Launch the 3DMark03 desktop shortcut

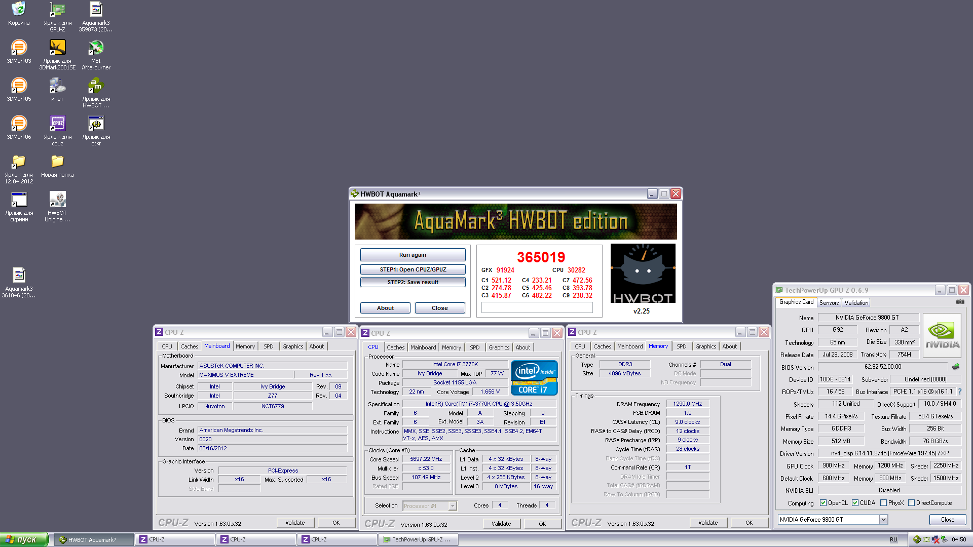19,52
